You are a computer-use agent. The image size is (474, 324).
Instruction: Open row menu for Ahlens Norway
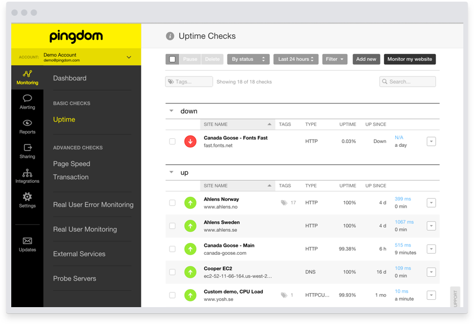pos(431,202)
